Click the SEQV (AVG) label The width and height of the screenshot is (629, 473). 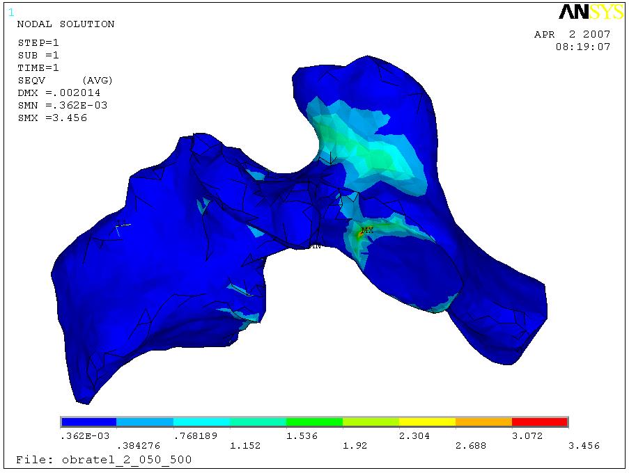point(65,81)
